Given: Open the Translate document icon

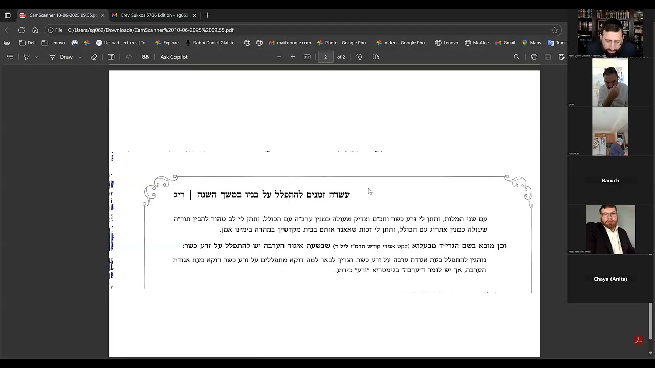Looking at the screenshot, I should [x=145, y=57].
